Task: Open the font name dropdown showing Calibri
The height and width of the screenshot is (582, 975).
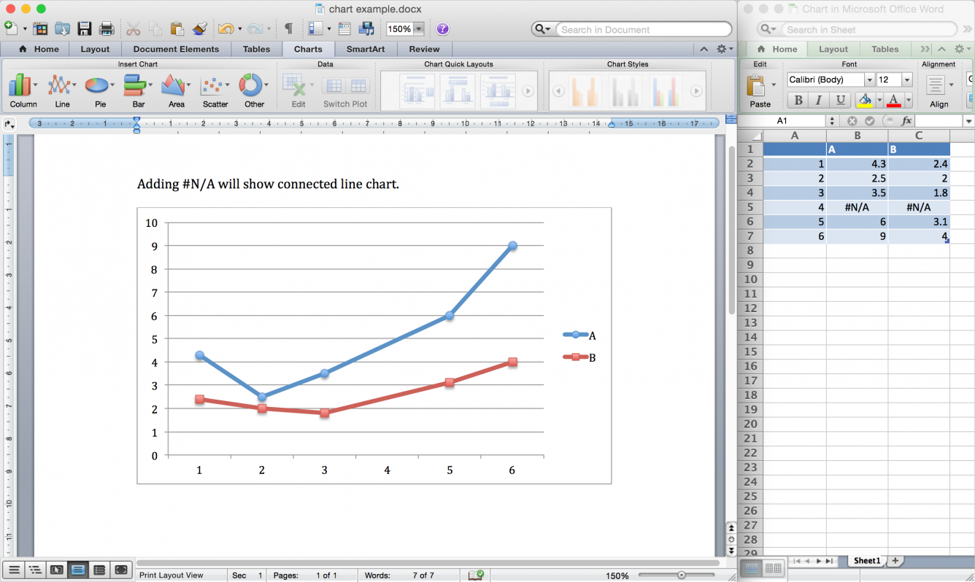Action: pyautogui.click(x=869, y=79)
